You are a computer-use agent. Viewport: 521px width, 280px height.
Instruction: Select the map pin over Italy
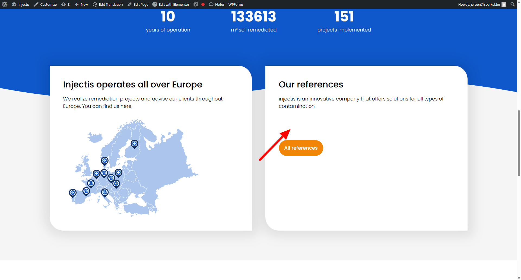click(x=105, y=193)
